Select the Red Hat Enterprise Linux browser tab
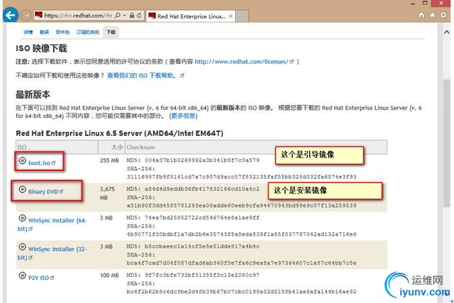This screenshot has height=303, width=454. (x=191, y=16)
